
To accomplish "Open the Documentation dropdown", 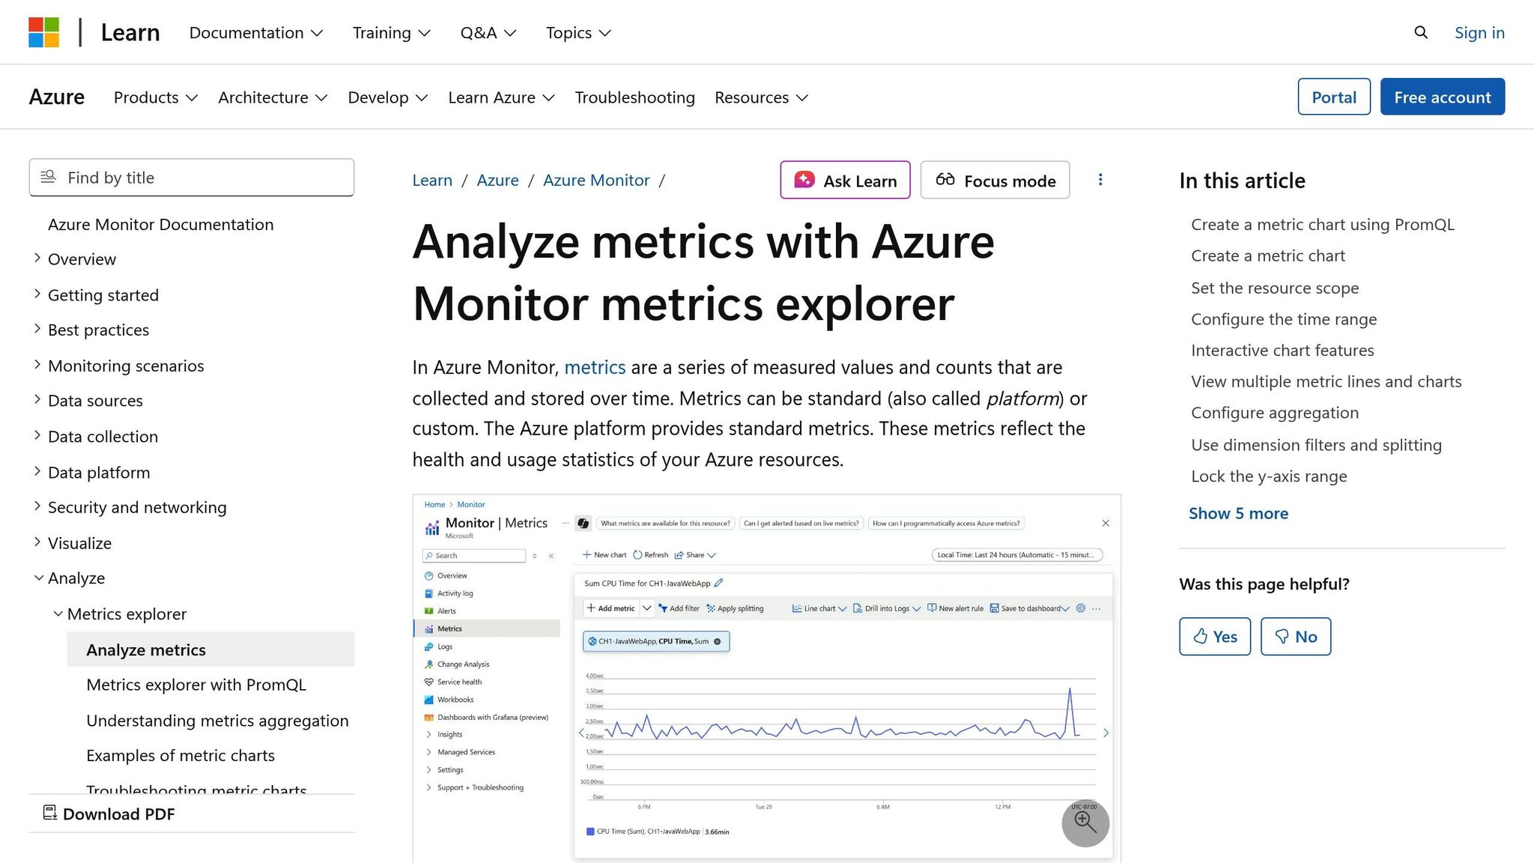I will pos(255,32).
